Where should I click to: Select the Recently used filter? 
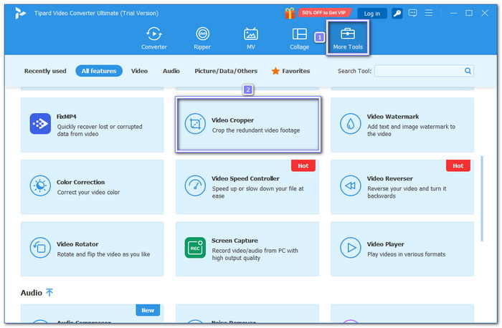tap(45, 71)
